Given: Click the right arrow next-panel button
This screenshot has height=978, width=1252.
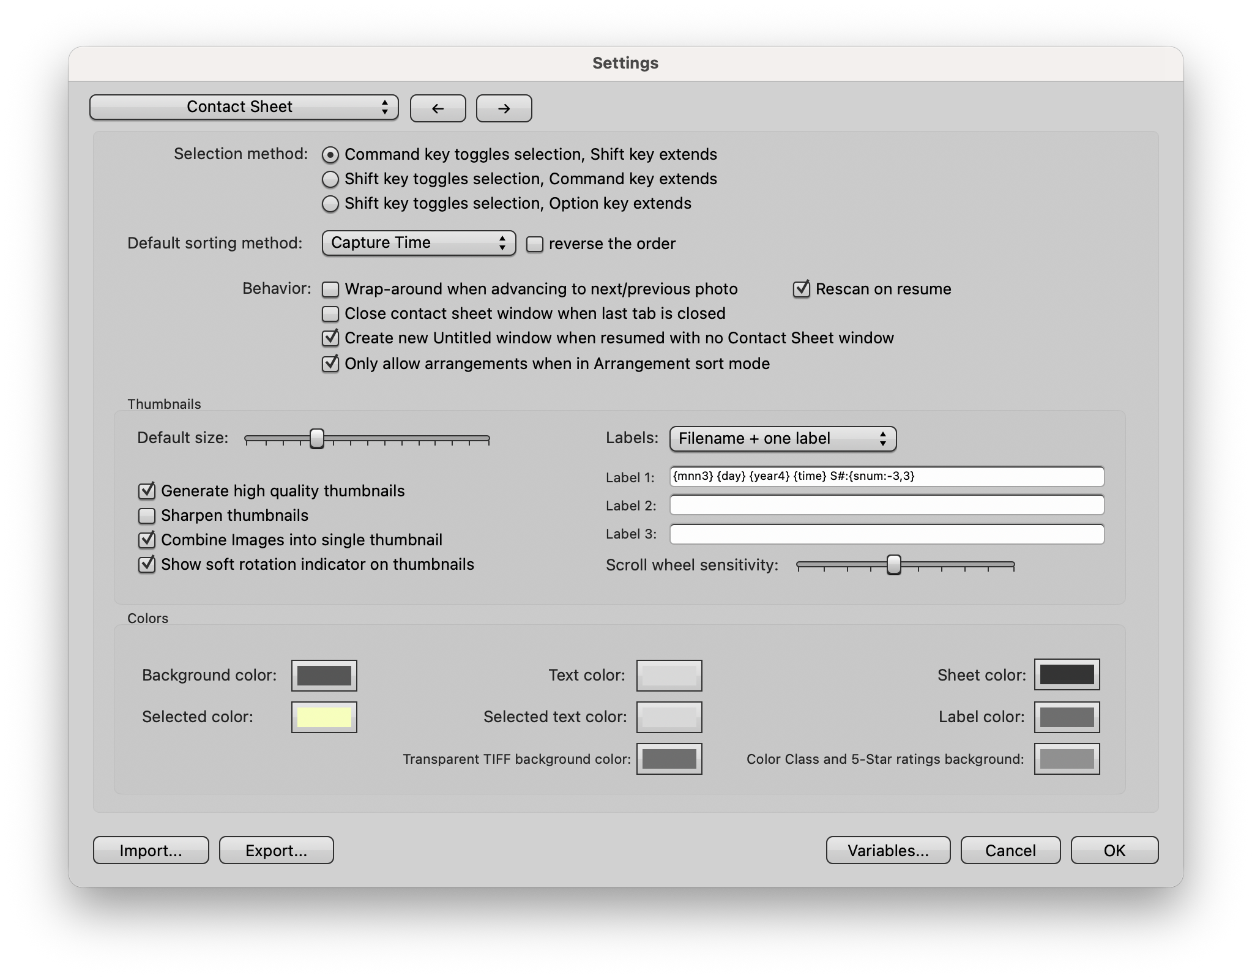Looking at the screenshot, I should pos(504,108).
